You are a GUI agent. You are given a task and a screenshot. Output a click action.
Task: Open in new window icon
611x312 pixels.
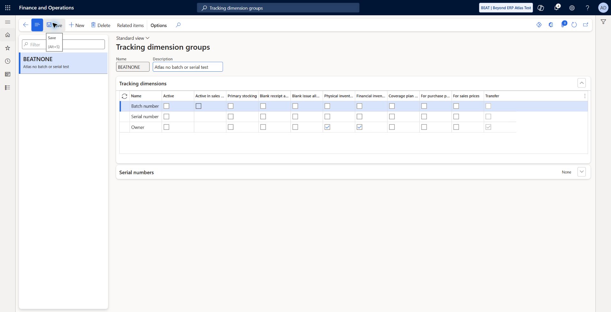(585, 25)
